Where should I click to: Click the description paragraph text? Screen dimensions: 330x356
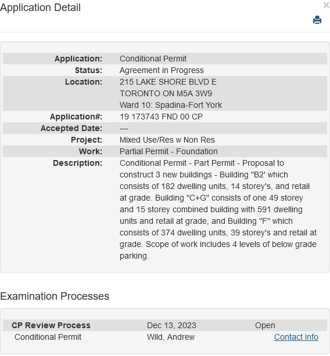[218, 209]
